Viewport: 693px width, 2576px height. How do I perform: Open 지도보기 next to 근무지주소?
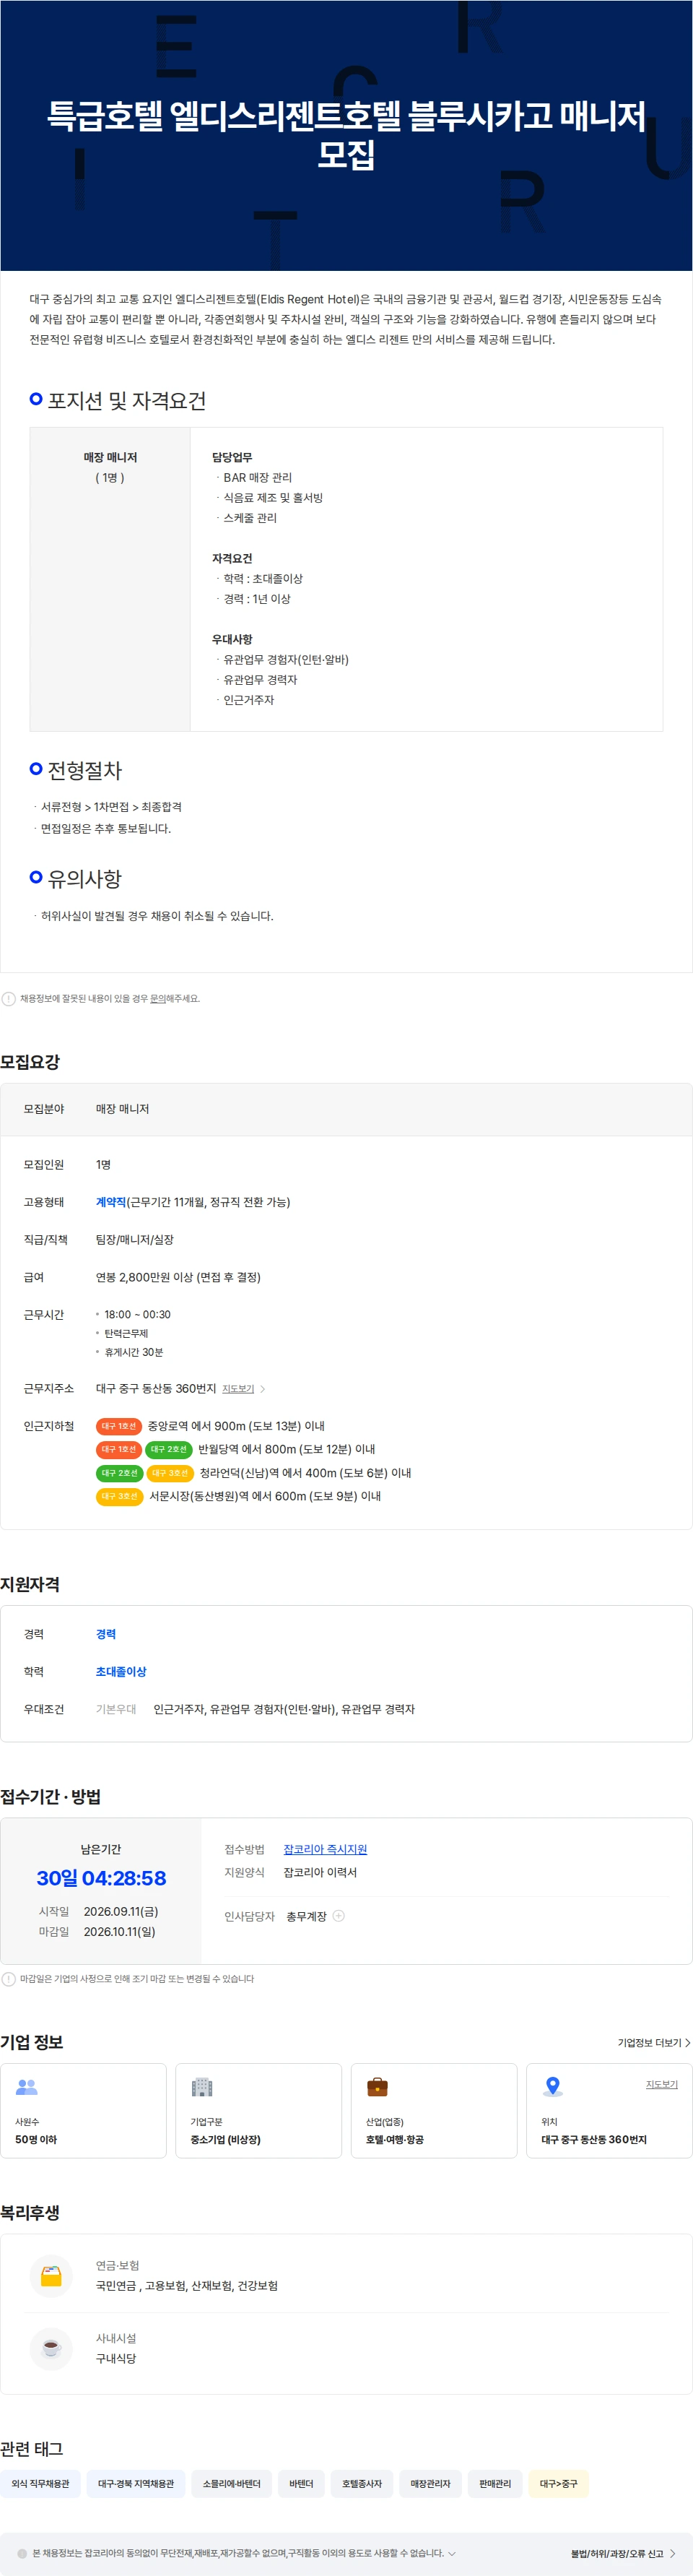[238, 1389]
